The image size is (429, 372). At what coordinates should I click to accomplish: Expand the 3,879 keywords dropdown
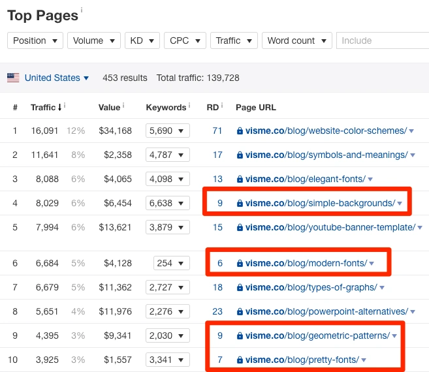[x=168, y=227]
